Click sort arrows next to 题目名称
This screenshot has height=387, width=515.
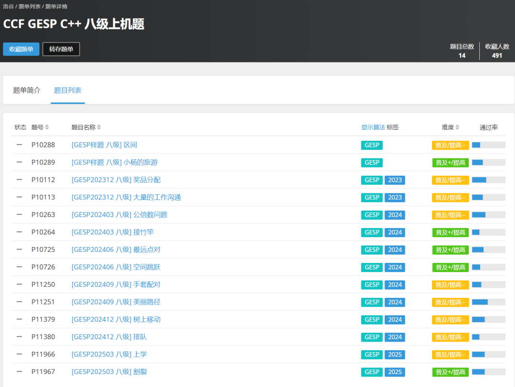99,127
